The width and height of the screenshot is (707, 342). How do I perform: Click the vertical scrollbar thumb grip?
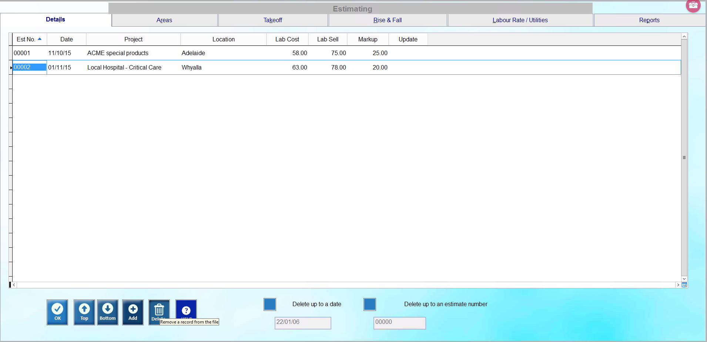(x=684, y=158)
